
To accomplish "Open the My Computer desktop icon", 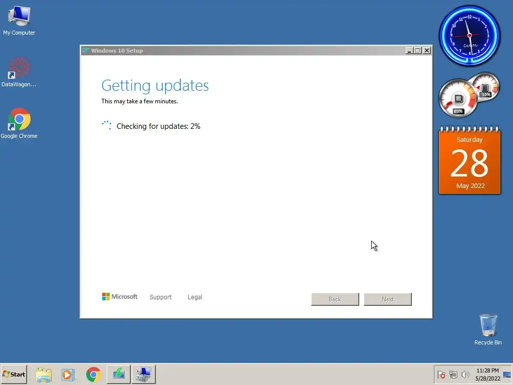I will point(19,20).
